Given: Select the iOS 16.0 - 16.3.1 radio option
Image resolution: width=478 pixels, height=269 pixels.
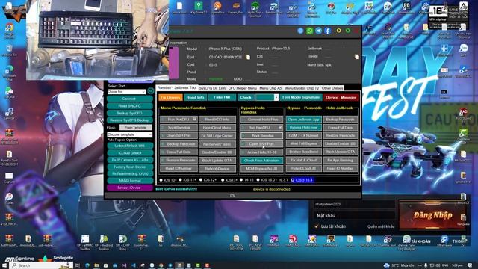Looking at the screenshot, I should click(258, 180).
